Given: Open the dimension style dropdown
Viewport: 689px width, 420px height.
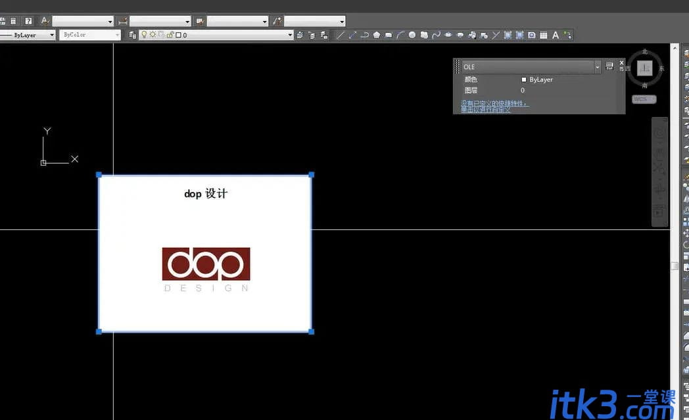Looking at the screenshot, I should [x=187, y=21].
